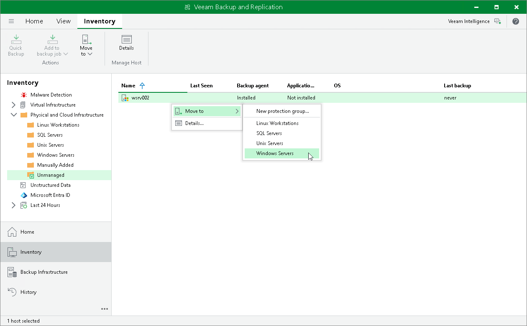Screen dimensions: 527x326
Task: Select Linux Workstations in the inventory tree
Action: click(58, 125)
